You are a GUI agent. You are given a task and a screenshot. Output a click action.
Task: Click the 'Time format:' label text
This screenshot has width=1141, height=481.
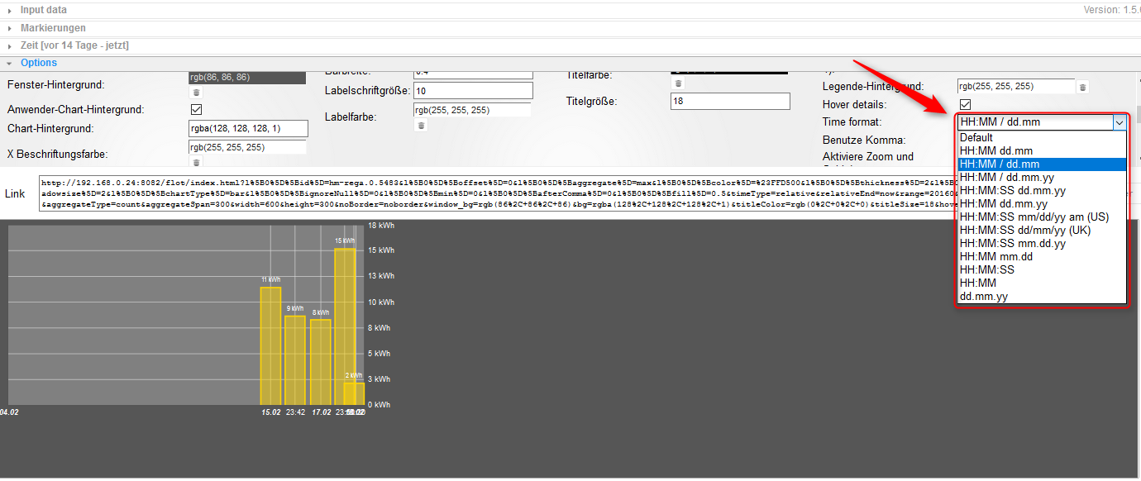tap(852, 122)
